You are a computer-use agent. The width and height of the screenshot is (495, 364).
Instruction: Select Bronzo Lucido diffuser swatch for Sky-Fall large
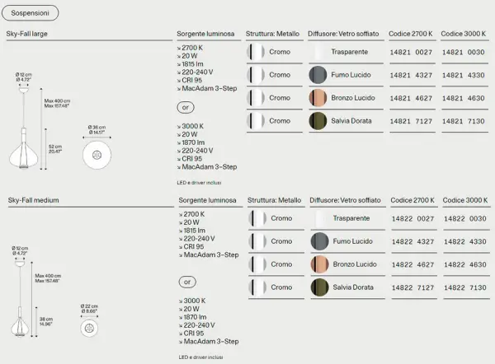point(317,98)
